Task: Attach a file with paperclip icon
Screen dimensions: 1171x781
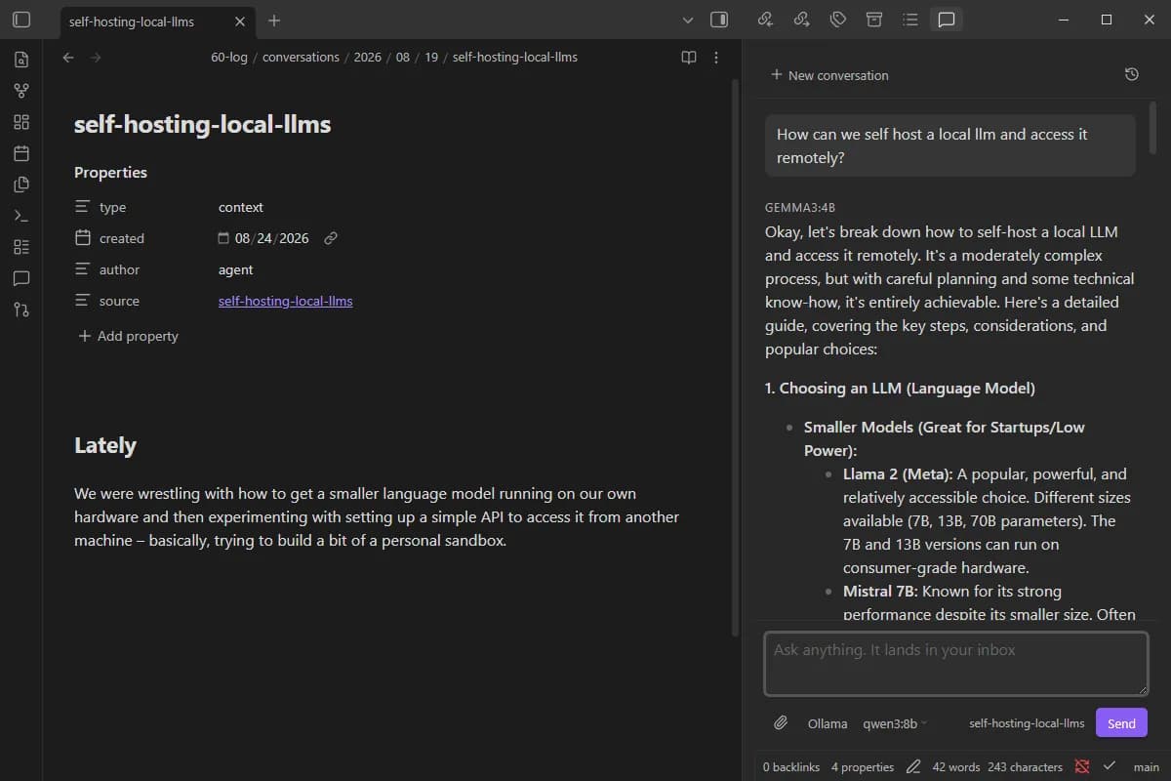Action: (x=781, y=722)
